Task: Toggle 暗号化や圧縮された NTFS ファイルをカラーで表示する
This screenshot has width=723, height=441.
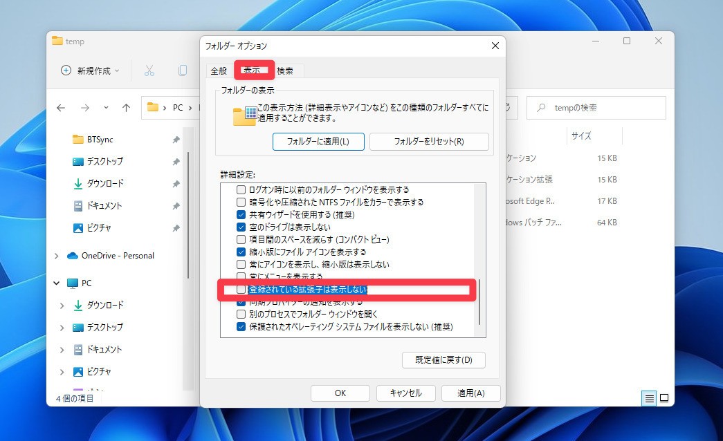Action: [241, 202]
